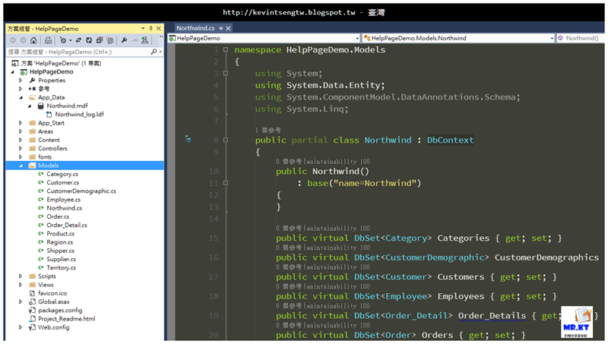
Task: Collapse all nodes in Solution Explorer
Action: [x=100, y=40]
